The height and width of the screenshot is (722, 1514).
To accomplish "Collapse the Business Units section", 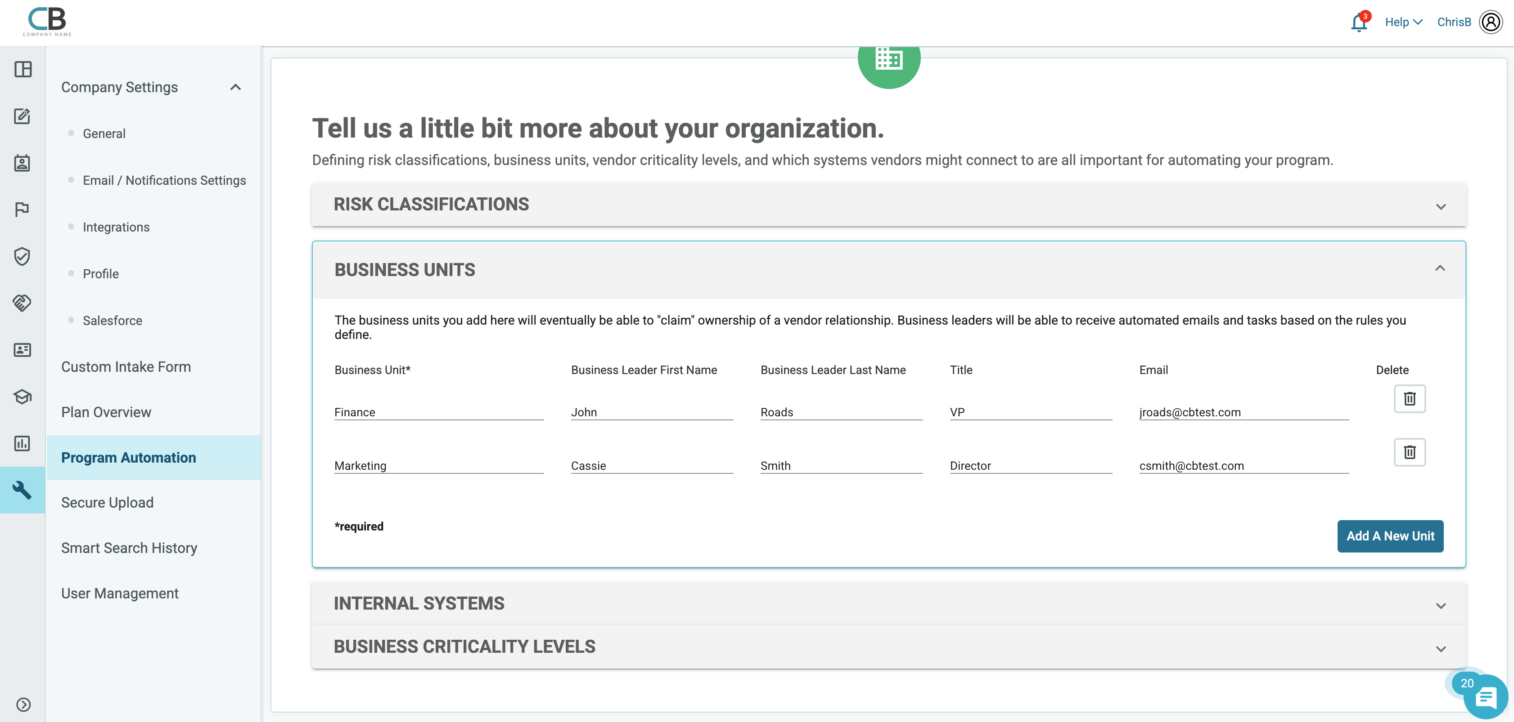I will (x=889, y=270).
